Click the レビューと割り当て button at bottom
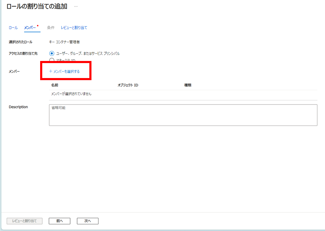 (x=24, y=221)
